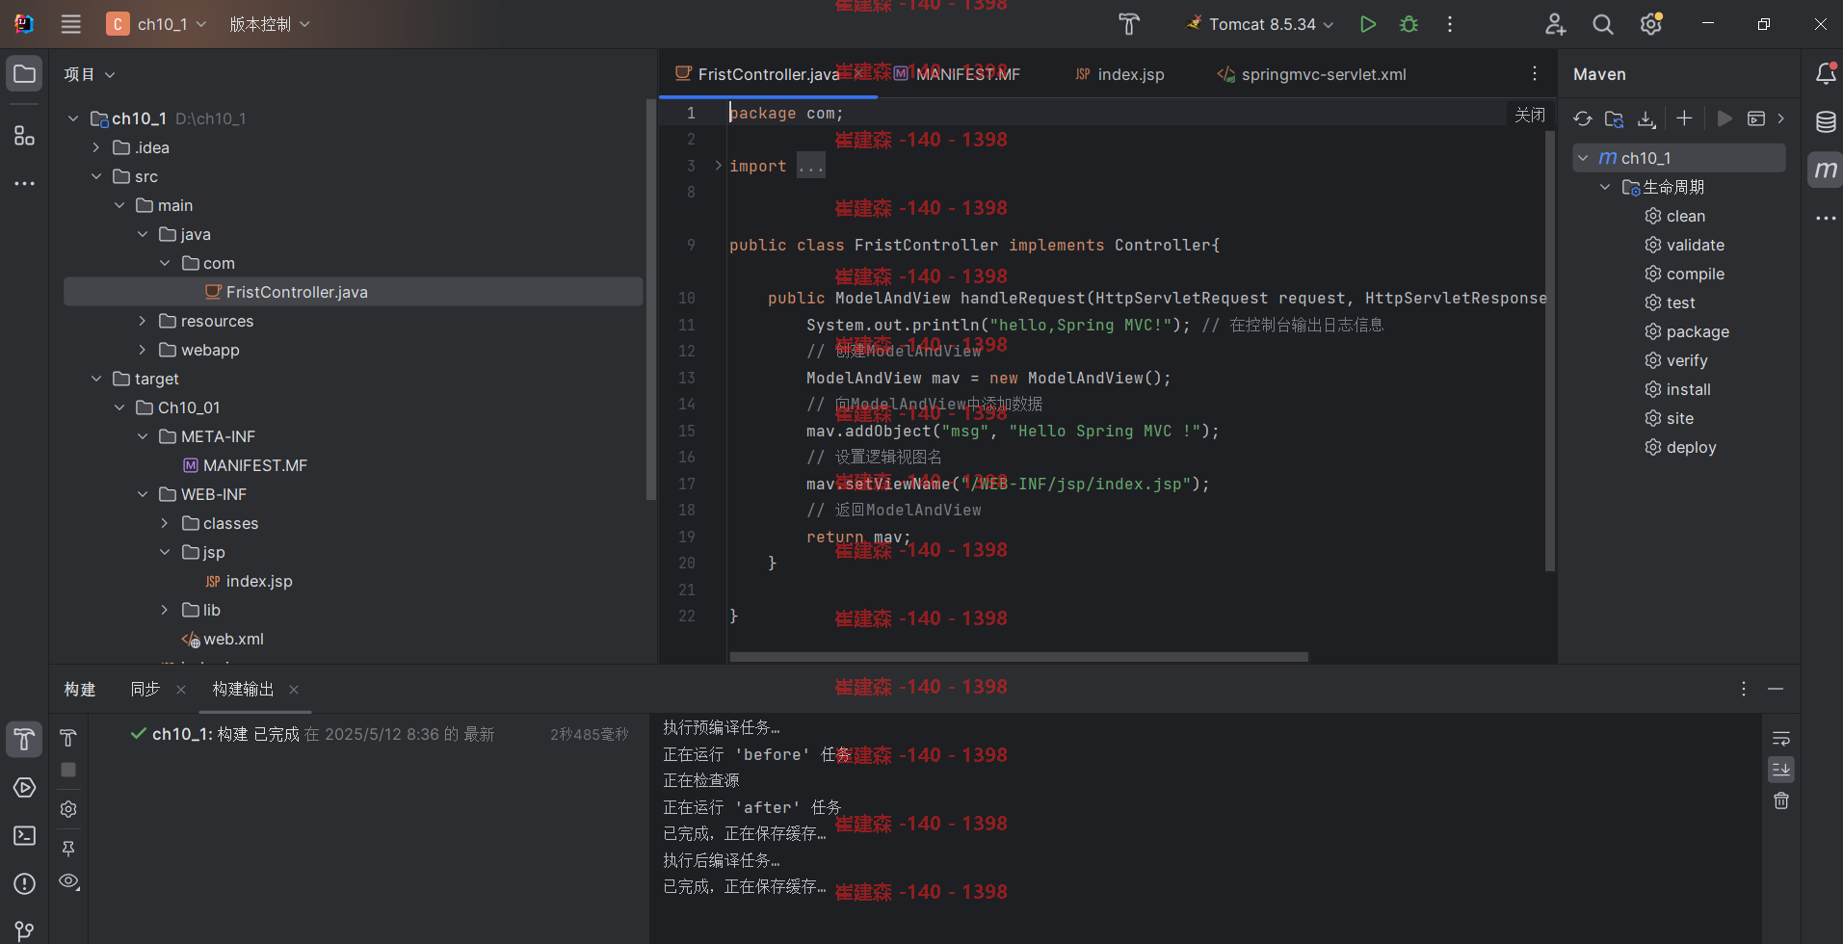
Task: Click the build hammer icon in top toolbar
Action: pyautogui.click(x=1129, y=24)
